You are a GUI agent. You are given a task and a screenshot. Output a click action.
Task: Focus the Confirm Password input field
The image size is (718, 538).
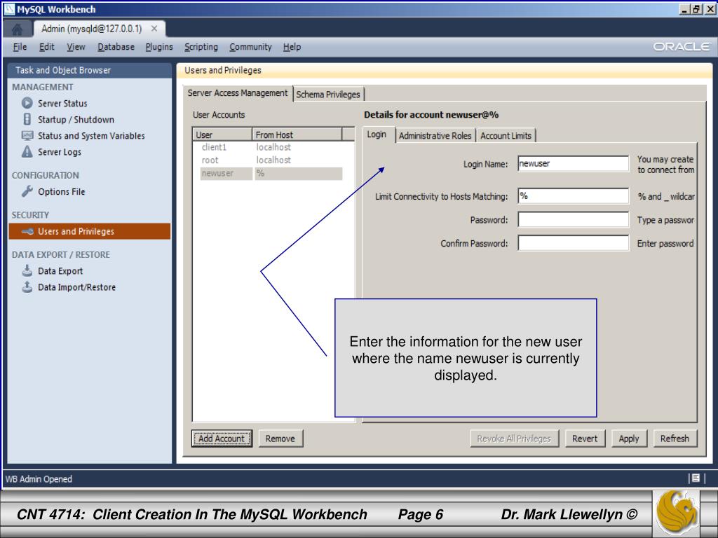point(574,243)
